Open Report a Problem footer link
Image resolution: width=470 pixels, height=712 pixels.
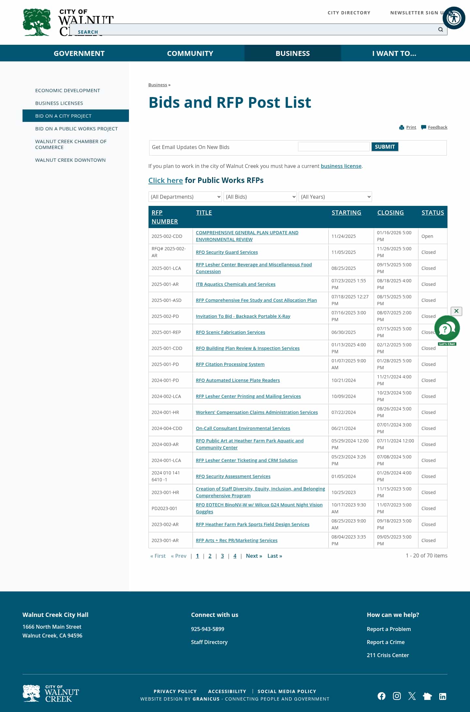coord(389,629)
